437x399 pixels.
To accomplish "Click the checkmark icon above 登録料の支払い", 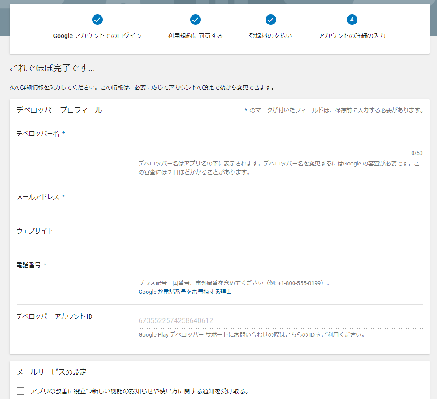I will 270,20.
